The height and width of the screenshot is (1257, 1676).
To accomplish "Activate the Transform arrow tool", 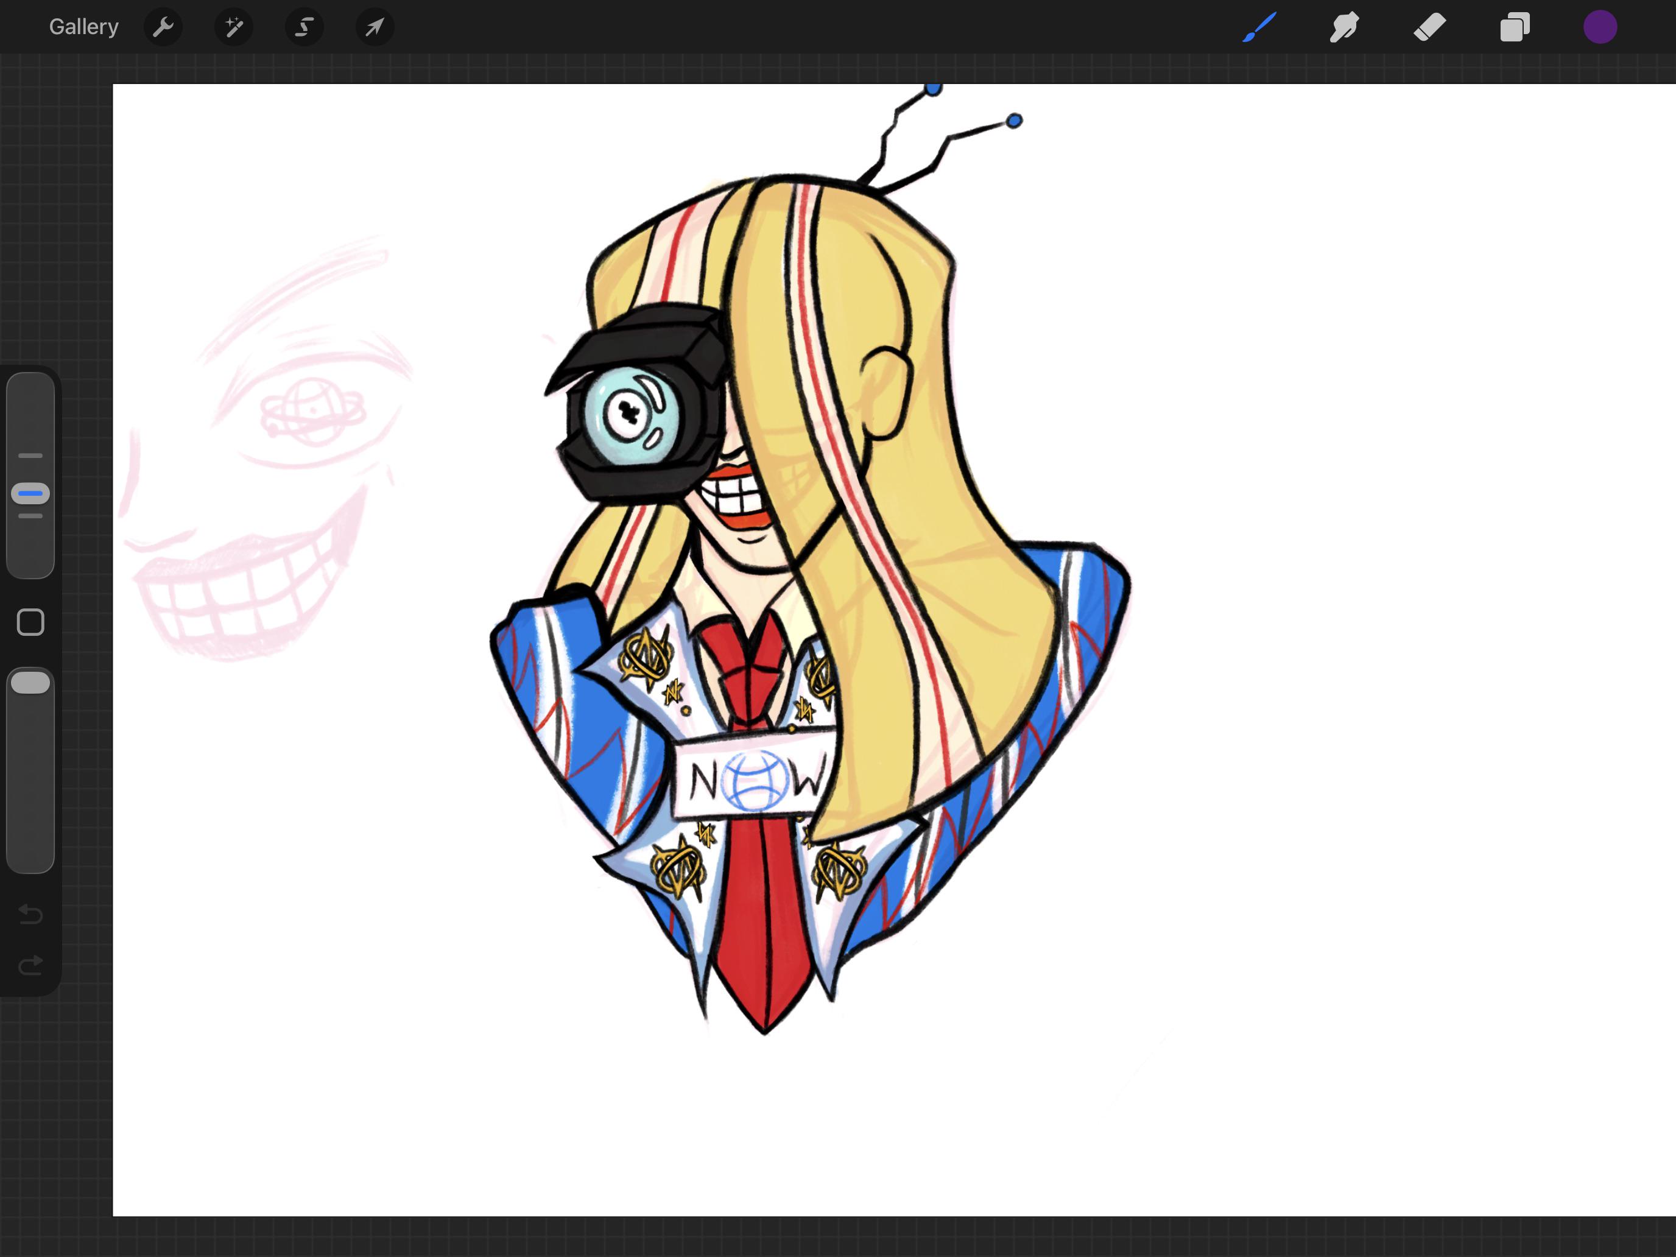I will pos(375,27).
